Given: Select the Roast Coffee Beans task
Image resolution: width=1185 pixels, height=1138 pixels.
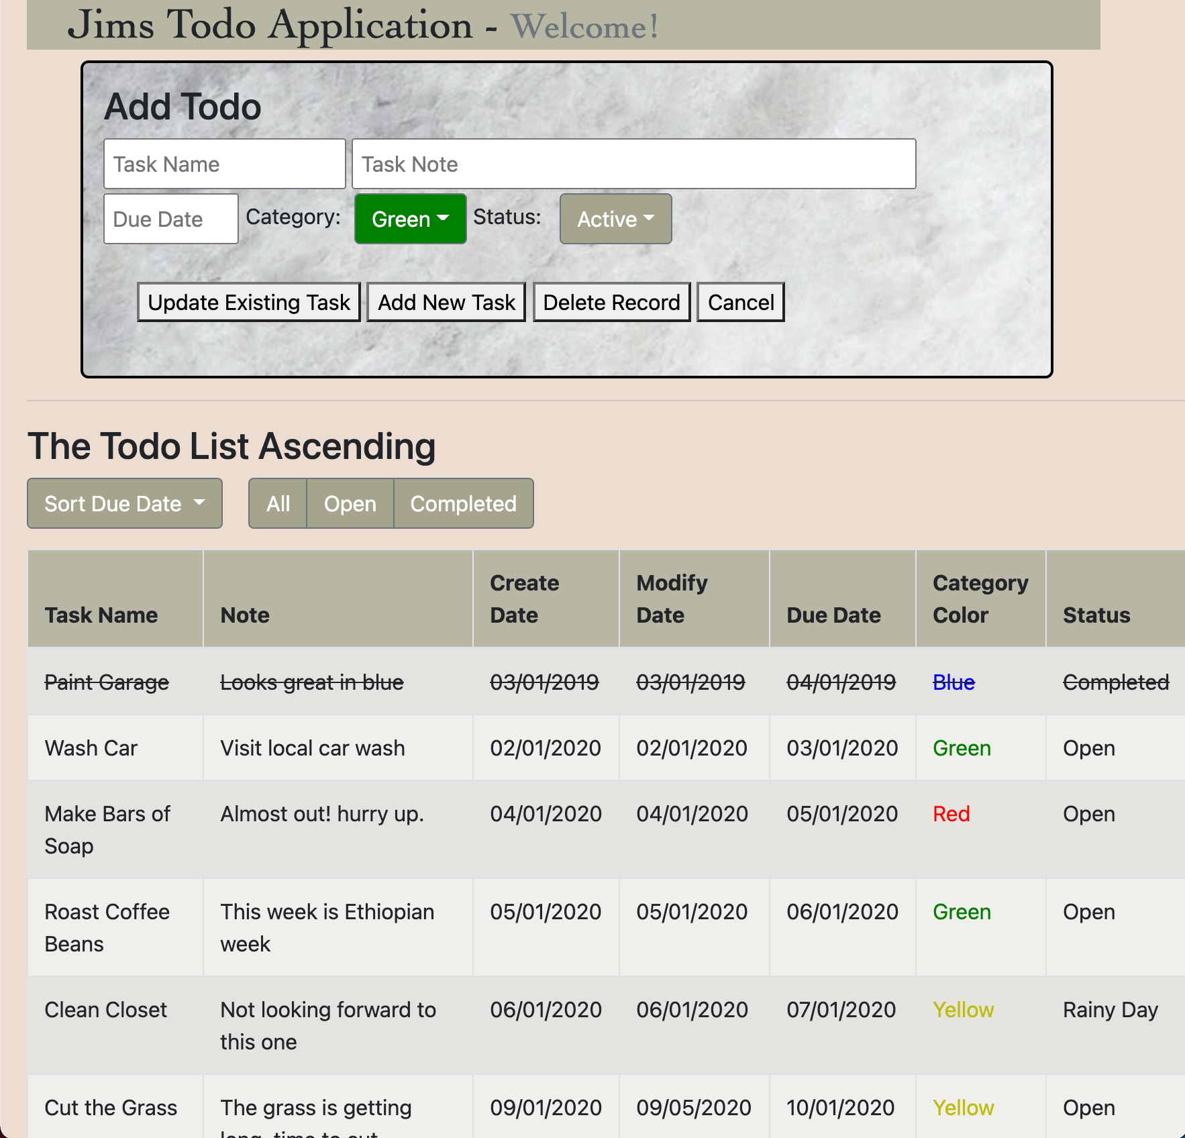Looking at the screenshot, I should point(107,927).
